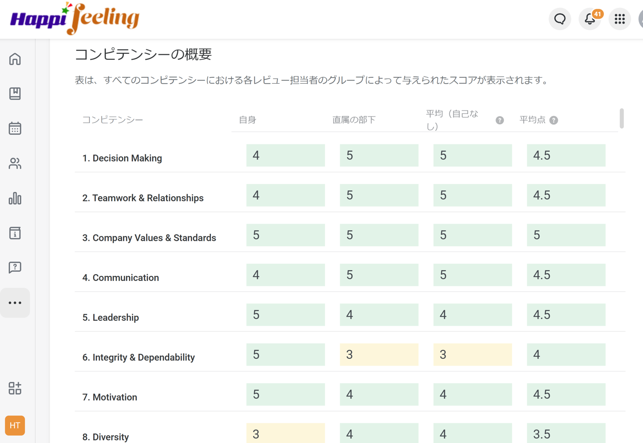Select the Decision Making row label
Screen dimensions: 643x443
[122, 158]
